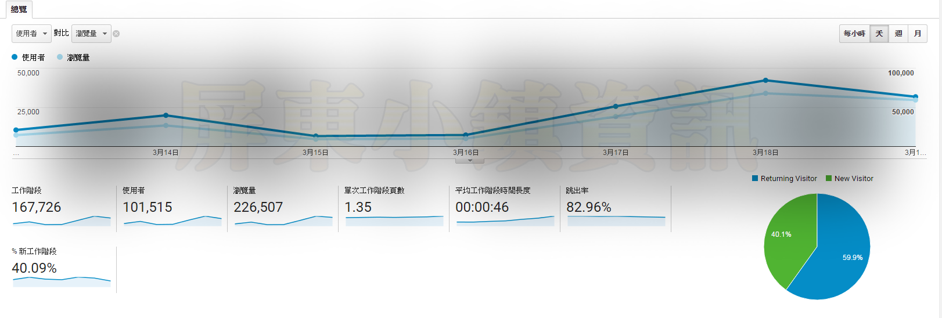Image resolution: width=942 pixels, height=318 pixels.
Task: Switch chart granularity to 月
Action: [x=918, y=34]
